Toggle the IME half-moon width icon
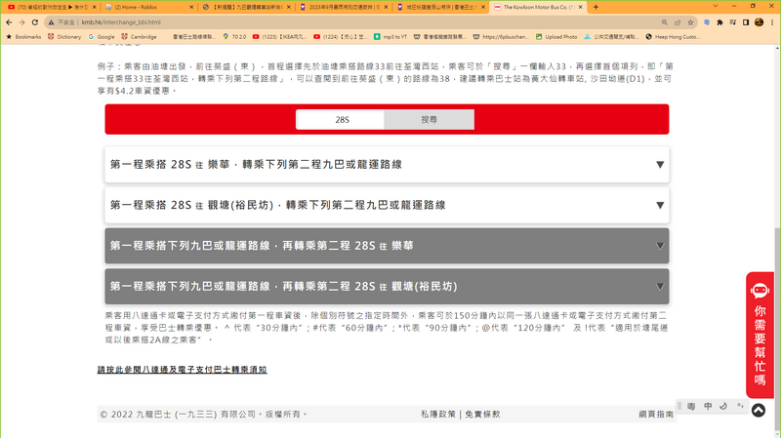The width and height of the screenshot is (781, 438). point(723,406)
